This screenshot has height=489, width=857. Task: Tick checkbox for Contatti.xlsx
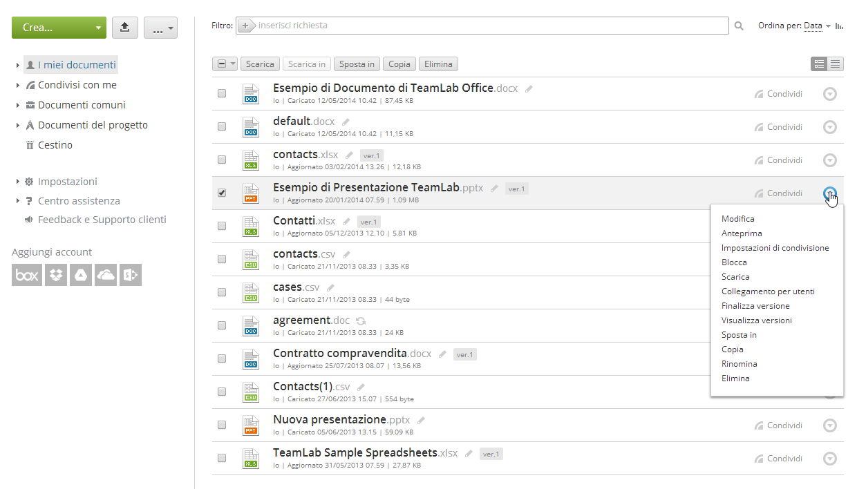click(x=222, y=226)
